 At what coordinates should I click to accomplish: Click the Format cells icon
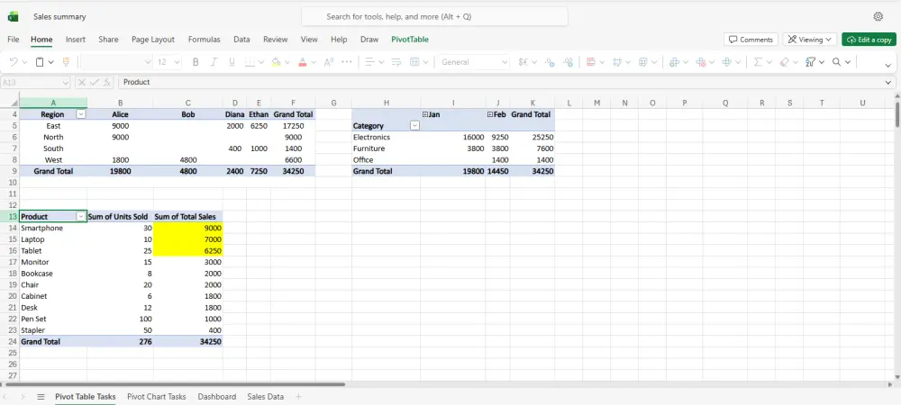pos(727,62)
